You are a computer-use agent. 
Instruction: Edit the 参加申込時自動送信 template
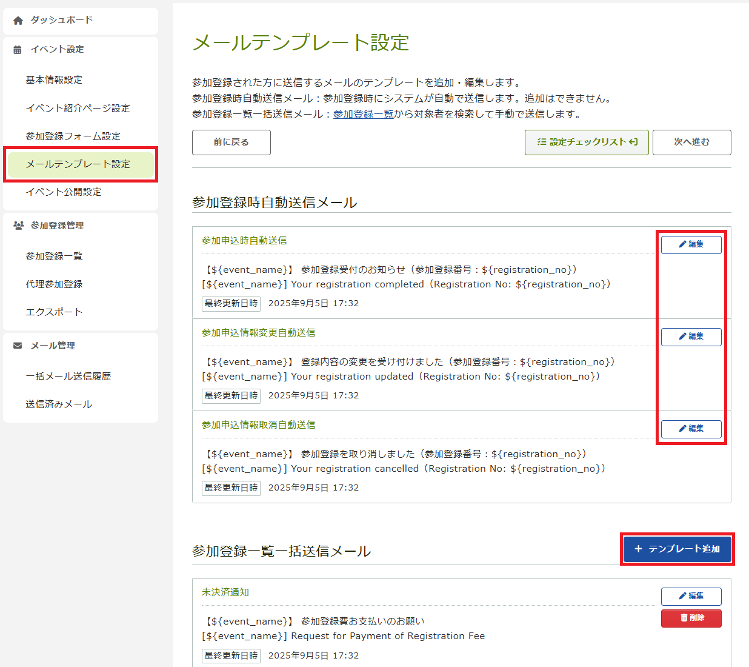[691, 244]
